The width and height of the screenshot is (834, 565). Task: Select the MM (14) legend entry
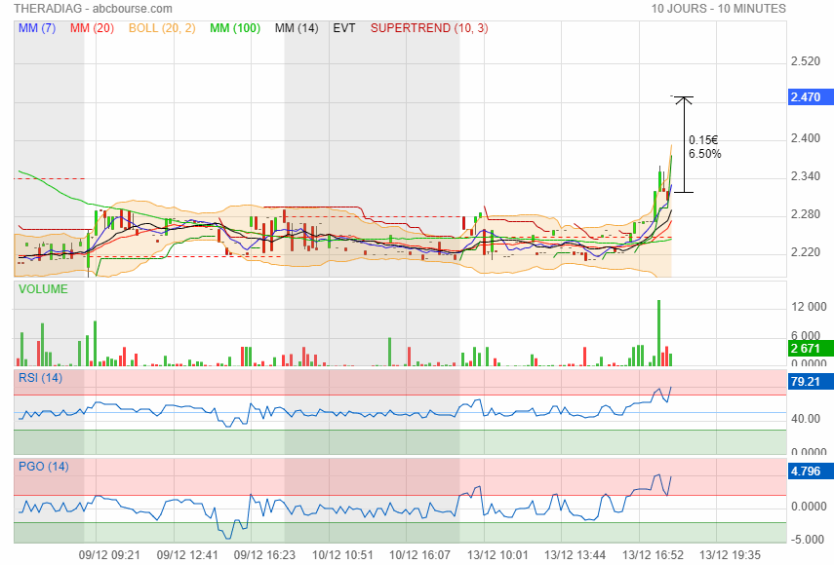[x=297, y=28]
